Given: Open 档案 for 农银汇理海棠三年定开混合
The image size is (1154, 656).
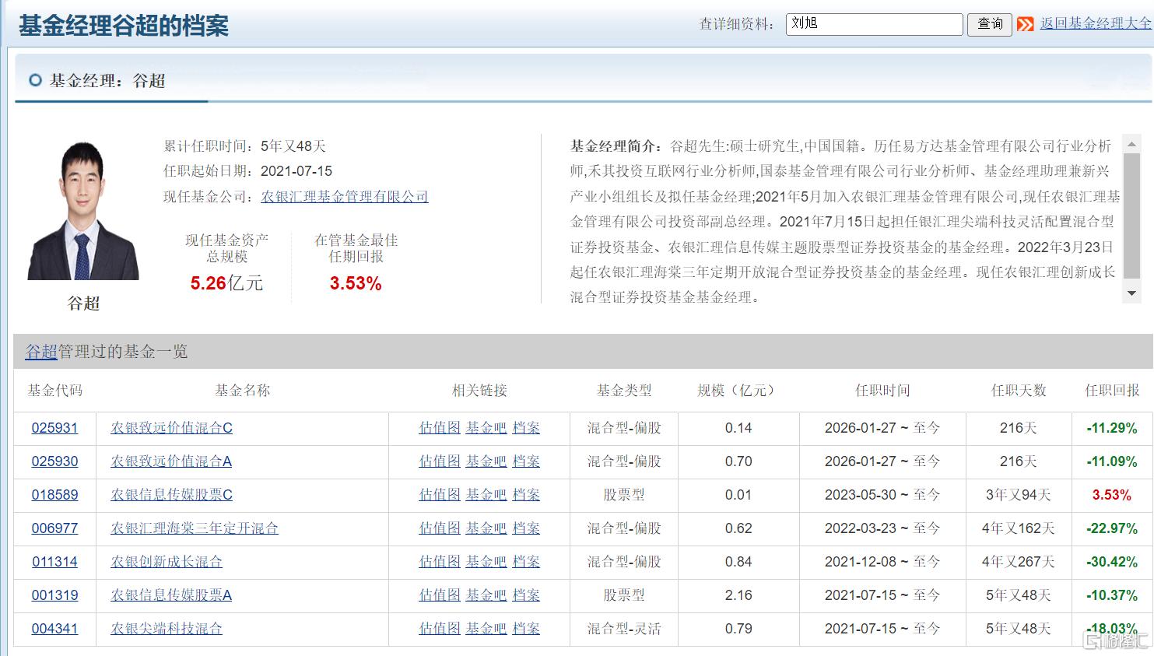Looking at the screenshot, I should tap(526, 528).
